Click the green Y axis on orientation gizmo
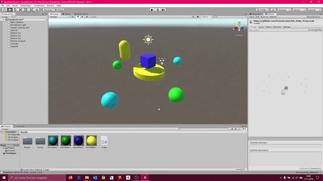 [x=239, y=23]
